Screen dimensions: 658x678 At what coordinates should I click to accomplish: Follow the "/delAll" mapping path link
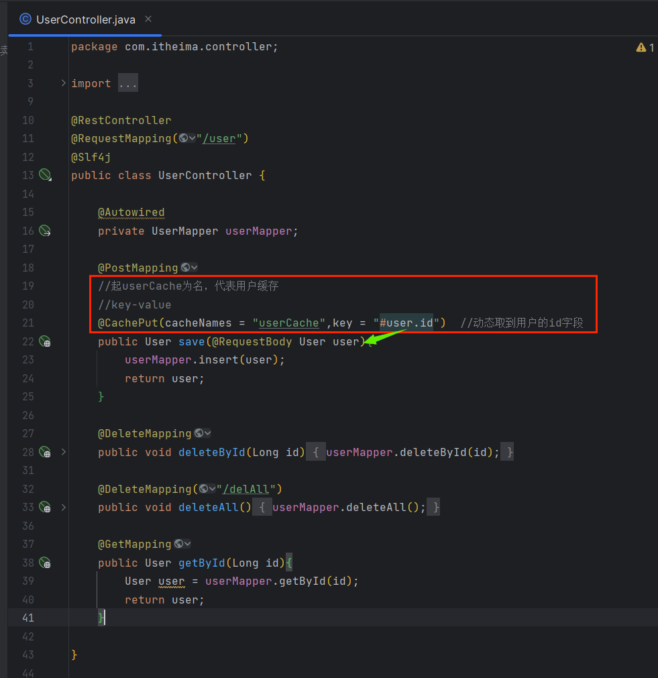(246, 490)
